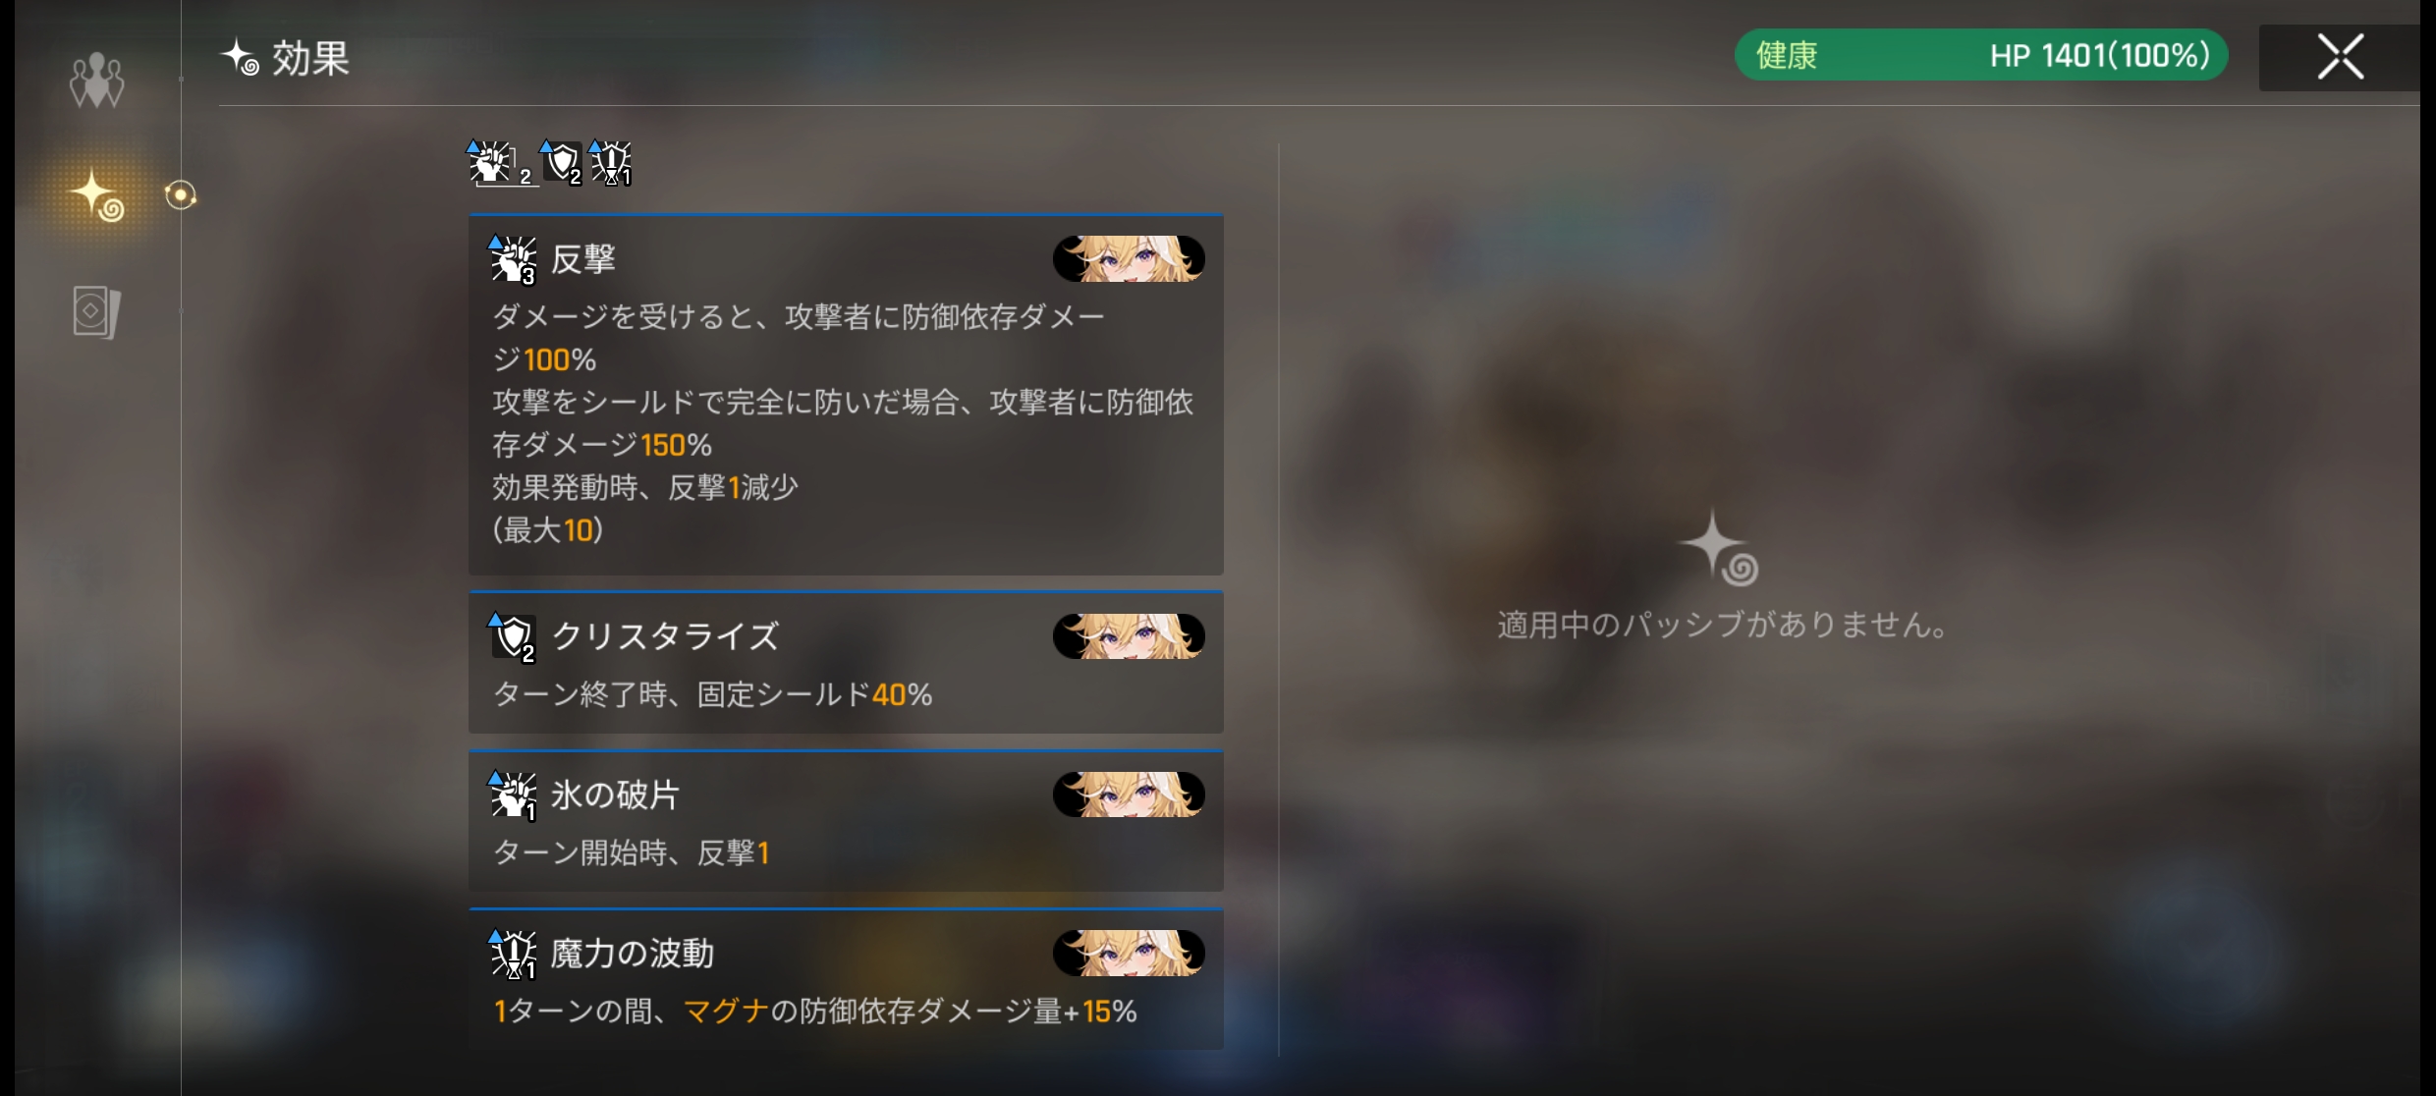Click the クリスタライズ shield icon
Image resolution: width=2436 pixels, height=1096 pixels.
513,637
